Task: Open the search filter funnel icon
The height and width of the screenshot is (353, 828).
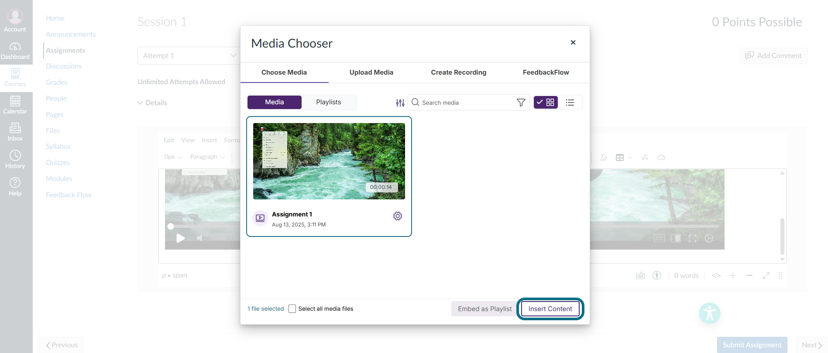Action: click(x=521, y=103)
